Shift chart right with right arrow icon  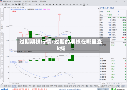click(74, 5)
